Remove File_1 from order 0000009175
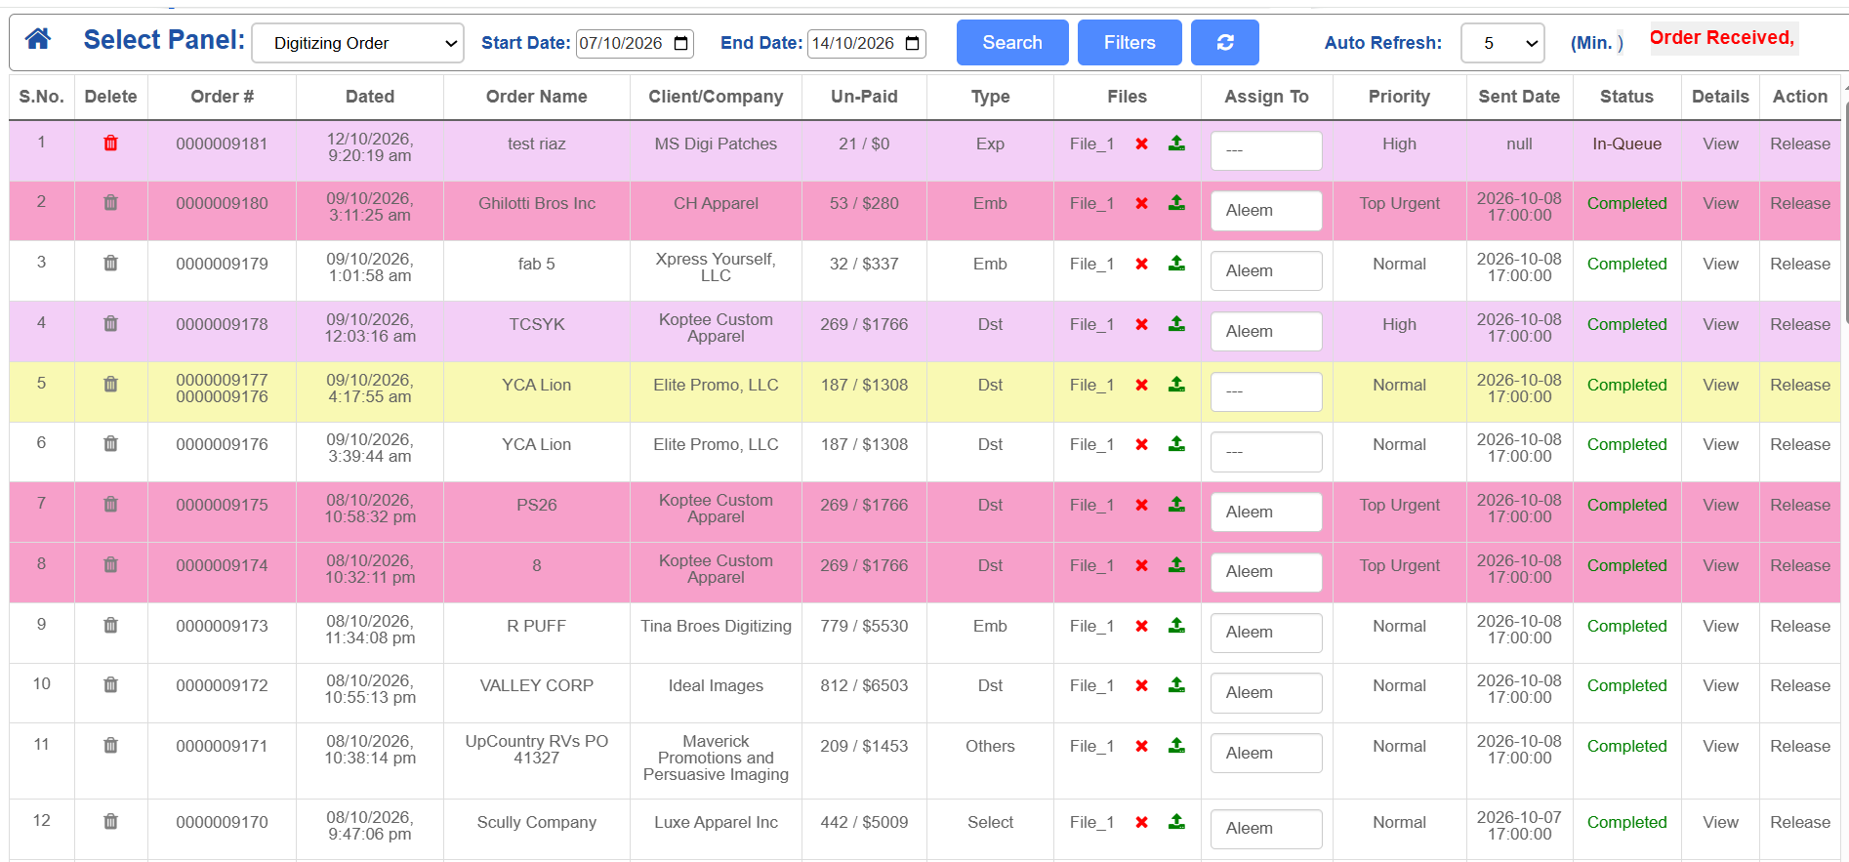 tap(1141, 505)
